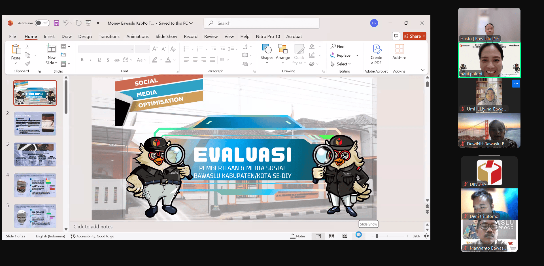Click the Find button
The image size is (544, 266).
click(x=338, y=46)
